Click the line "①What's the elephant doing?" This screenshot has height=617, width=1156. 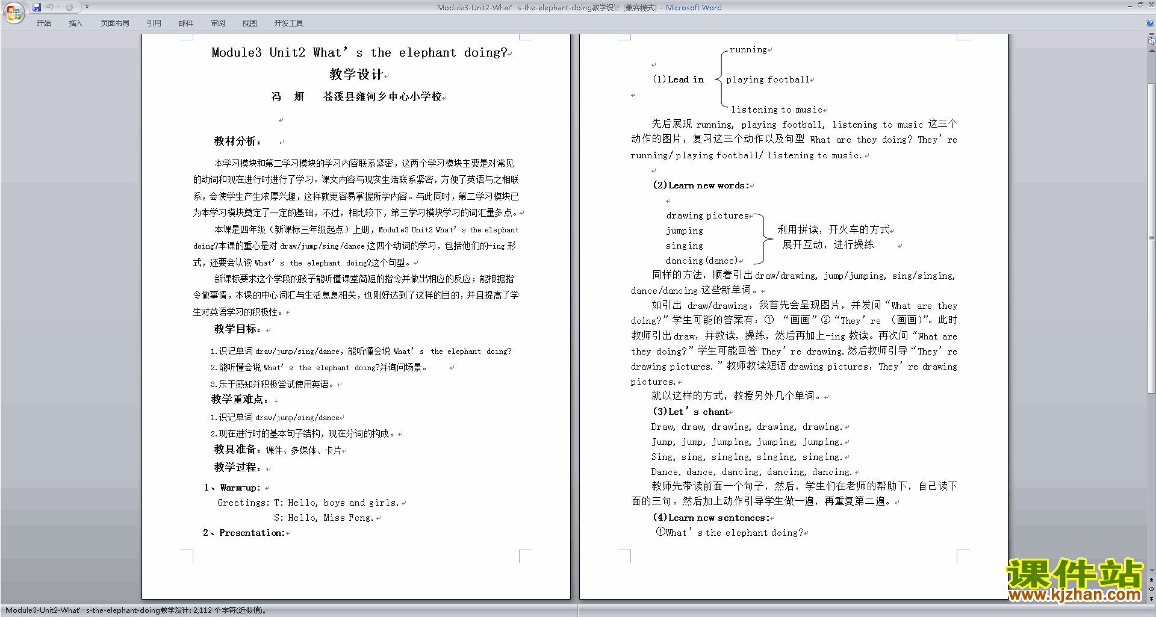[730, 533]
